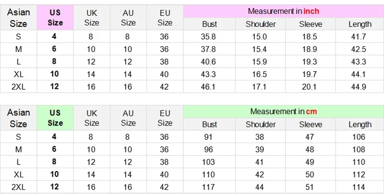Click the bold US size 6 in cm table
The image size is (384, 196).
click(54, 149)
